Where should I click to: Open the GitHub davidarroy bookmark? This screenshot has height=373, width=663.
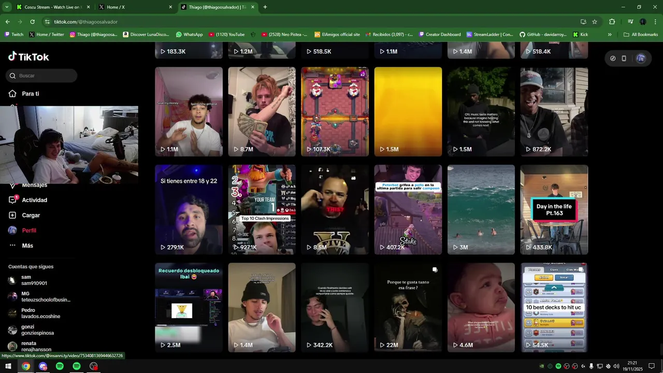point(543,35)
